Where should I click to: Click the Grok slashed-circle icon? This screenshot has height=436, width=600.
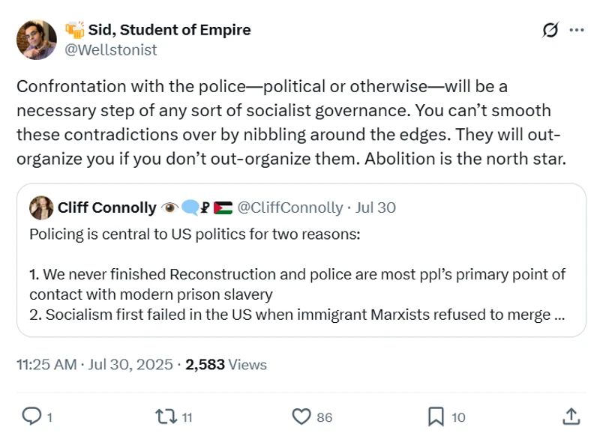pyautogui.click(x=550, y=30)
